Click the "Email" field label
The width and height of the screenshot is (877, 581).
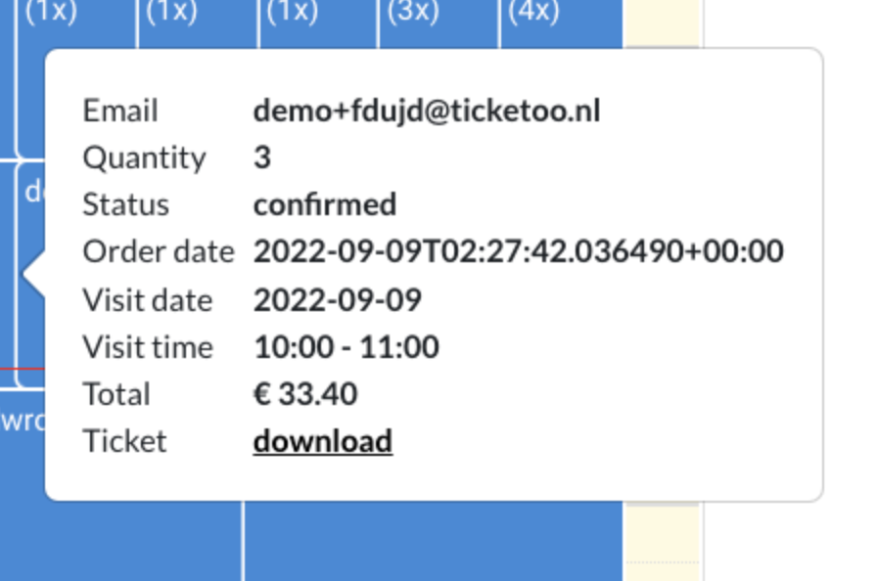pyautogui.click(x=119, y=111)
